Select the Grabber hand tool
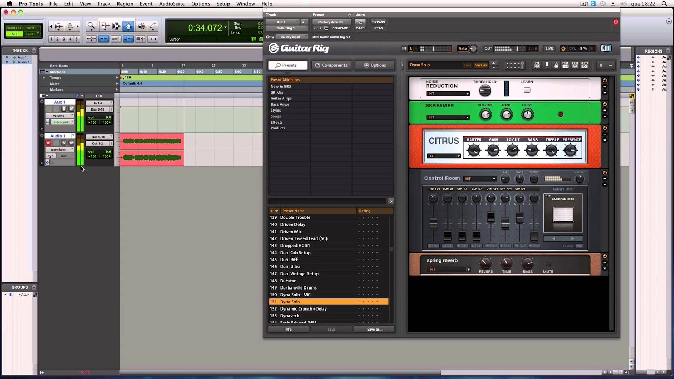This screenshot has width=674, height=379. click(x=128, y=26)
